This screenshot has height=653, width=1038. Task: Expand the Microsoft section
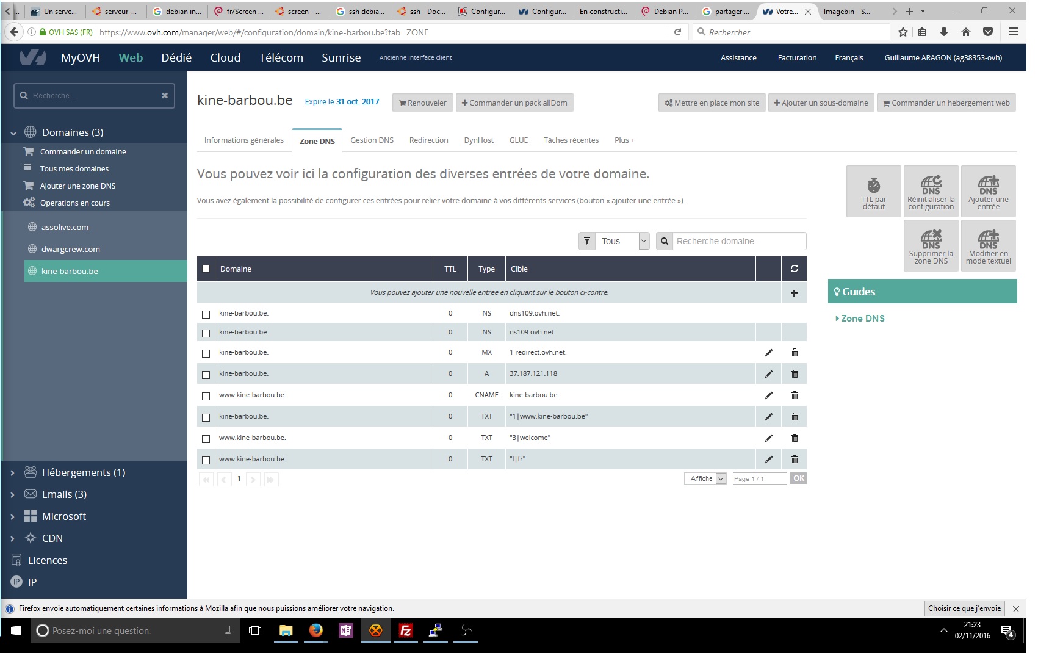[12, 517]
